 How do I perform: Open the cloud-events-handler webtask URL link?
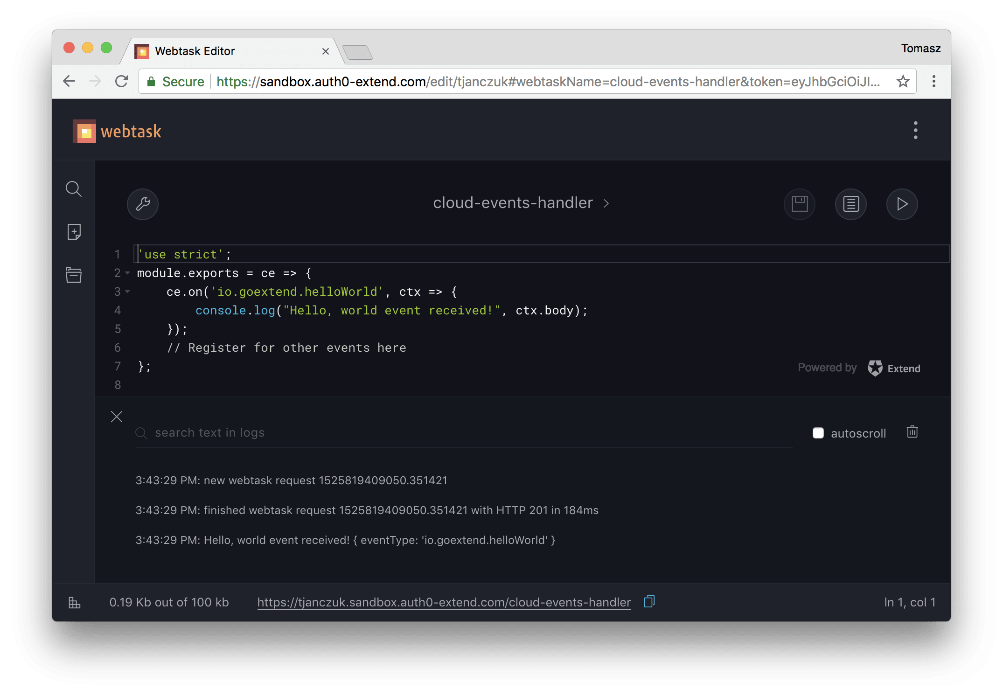[444, 602]
